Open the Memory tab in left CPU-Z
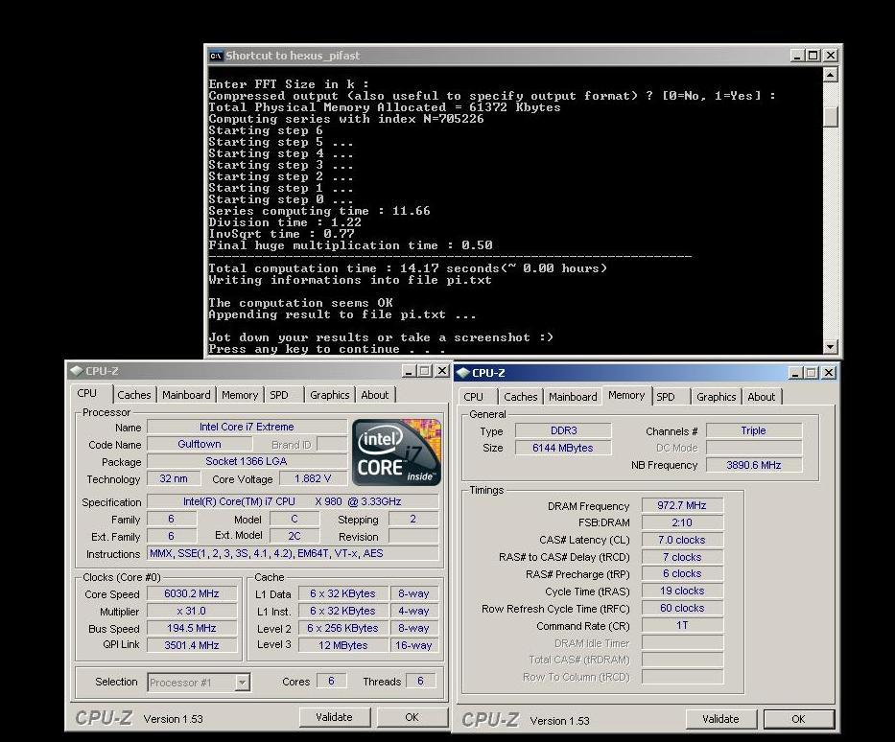Screen dimensions: 895x742 (240, 395)
